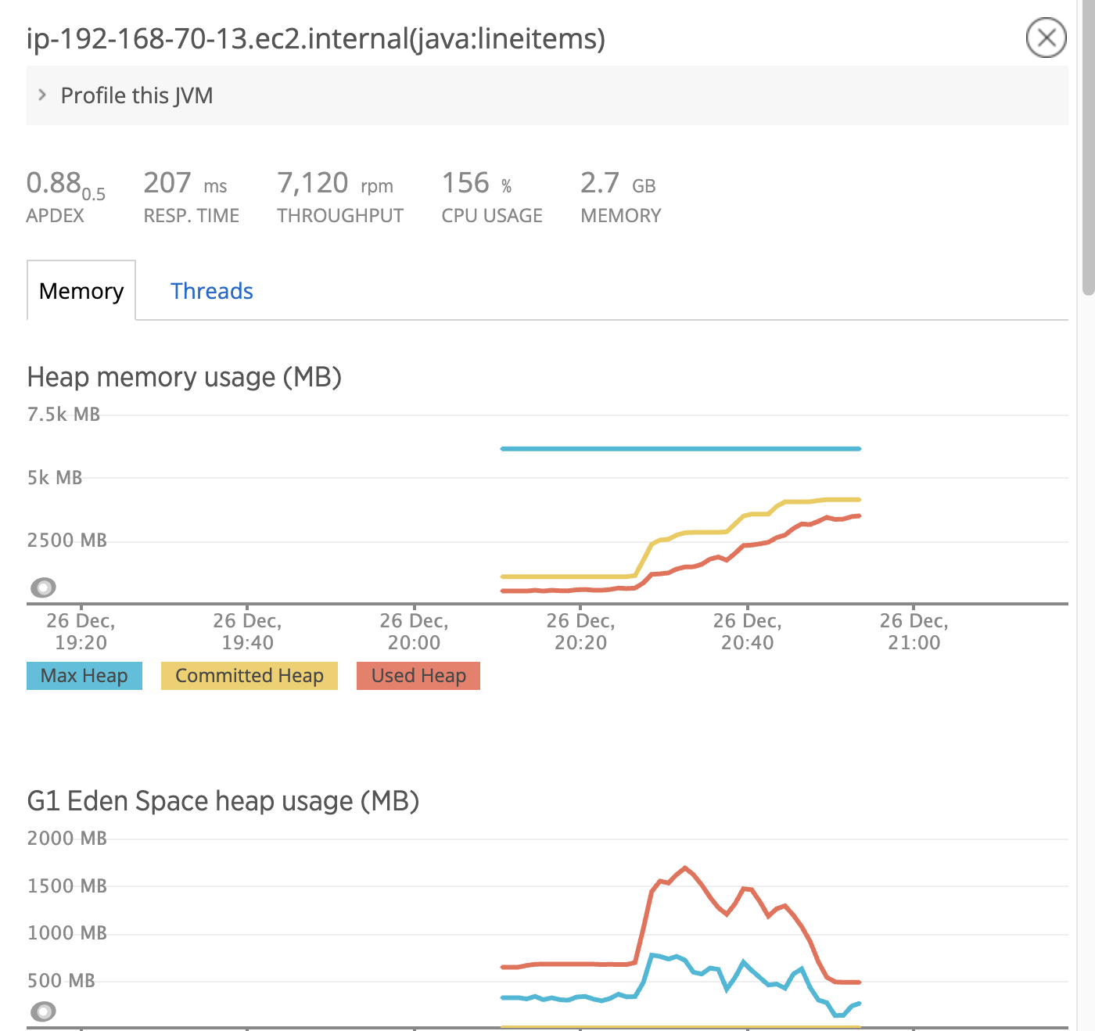Toggle Used Heap series visibility in legend
Image resolution: width=1095 pixels, height=1031 pixels.
(418, 675)
